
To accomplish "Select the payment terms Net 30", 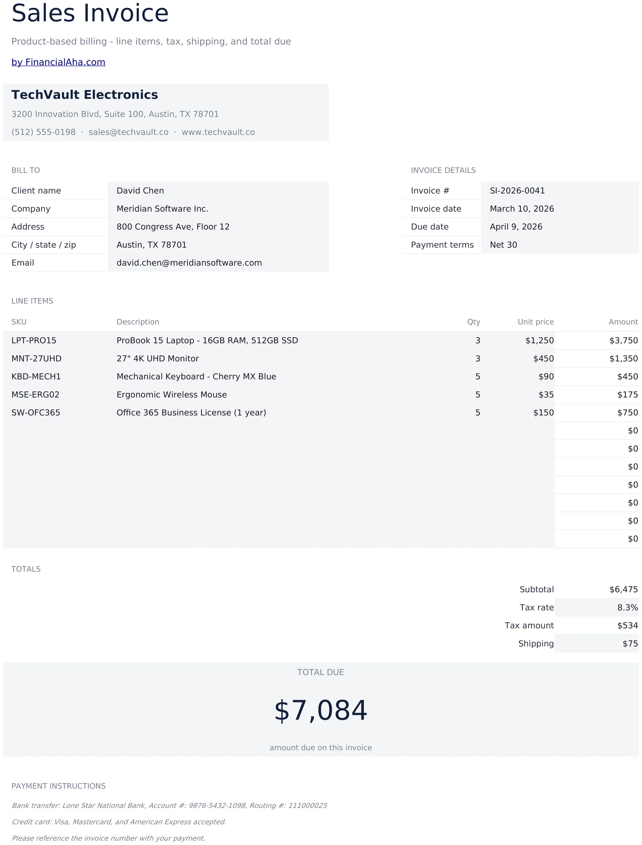I will click(560, 245).
